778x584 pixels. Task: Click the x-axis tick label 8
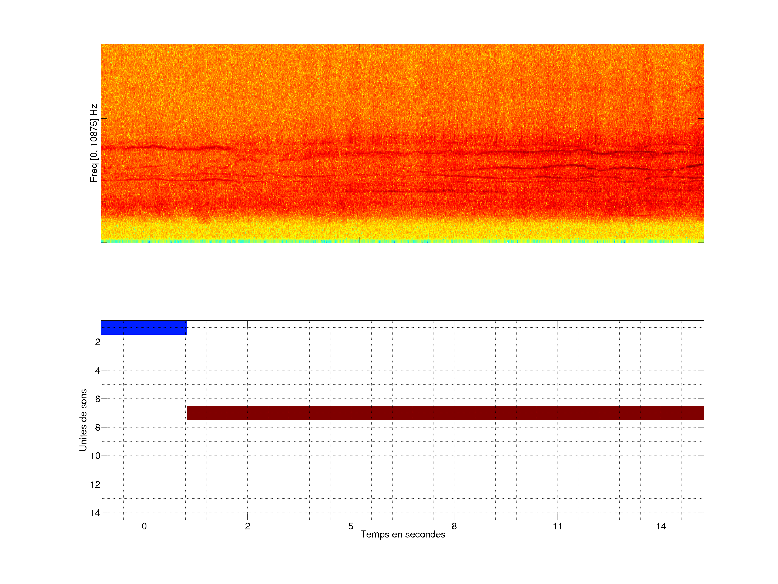(x=454, y=526)
